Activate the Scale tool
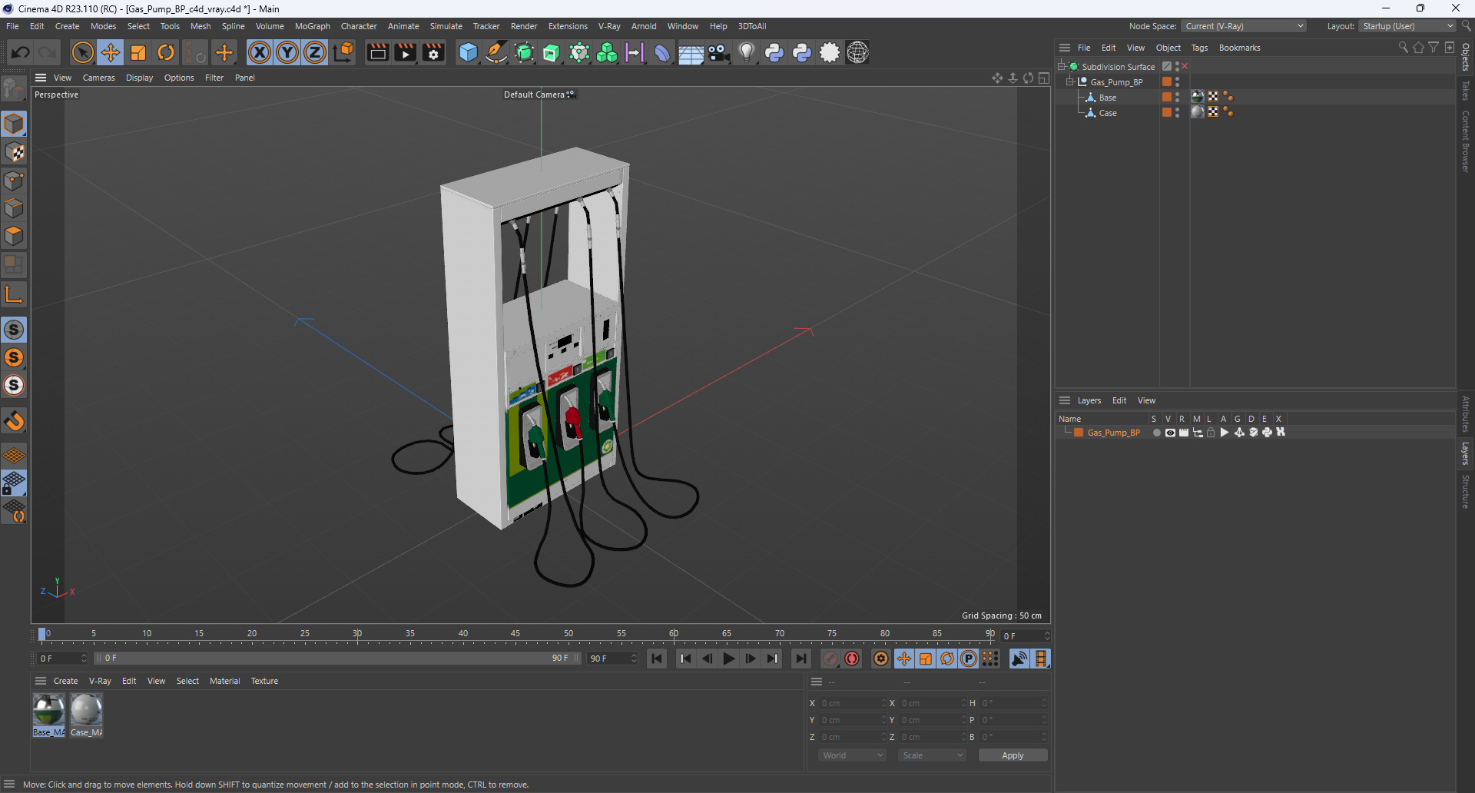 pyautogui.click(x=138, y=52)
